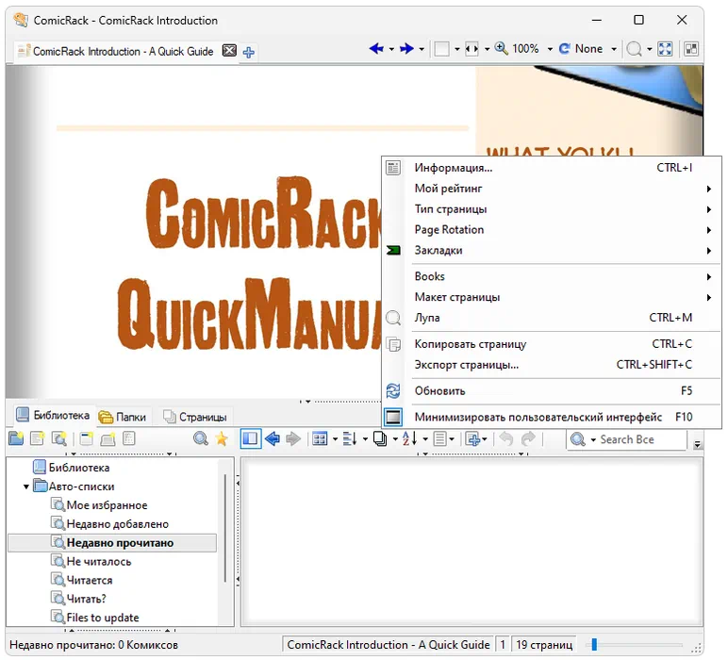728x660 pixels.
Task: Click the single page layout icon
Action: point(441,49)
